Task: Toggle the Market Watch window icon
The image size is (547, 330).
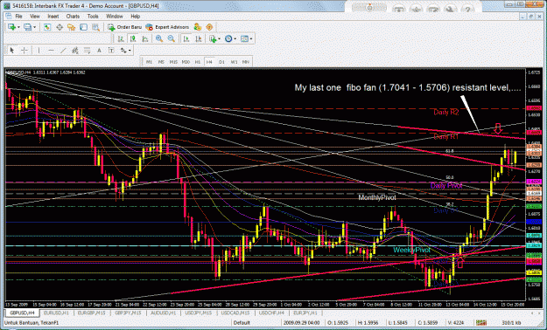Action: (47, 27)
